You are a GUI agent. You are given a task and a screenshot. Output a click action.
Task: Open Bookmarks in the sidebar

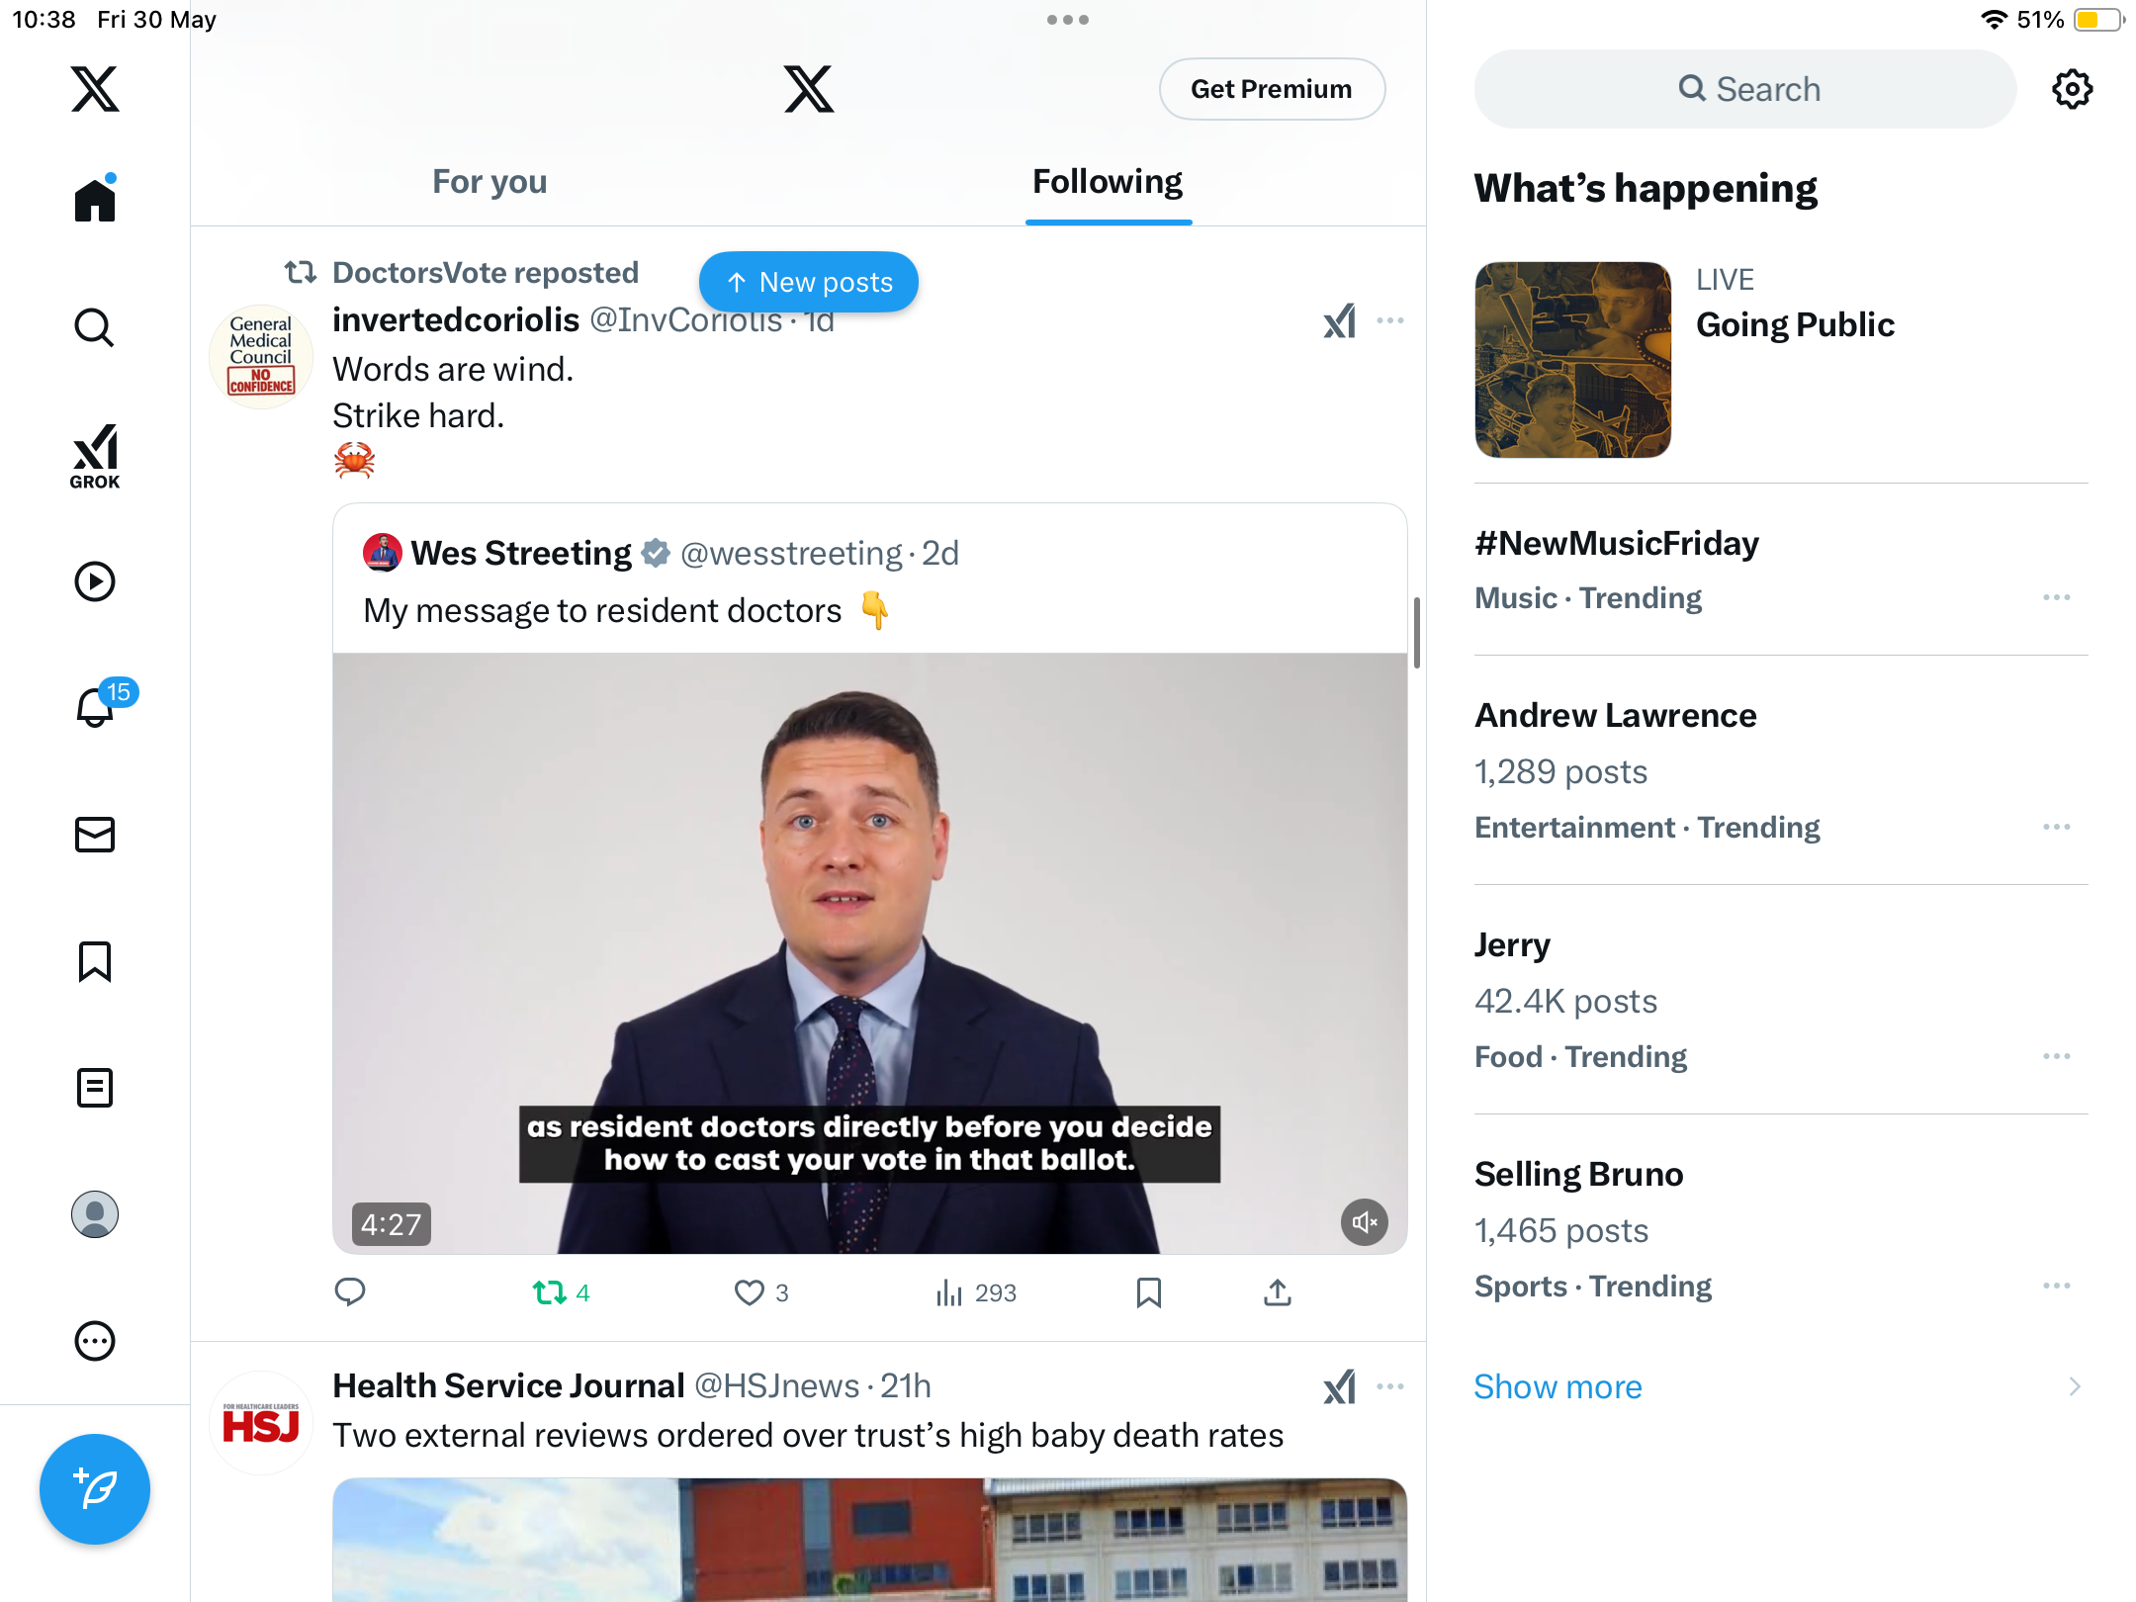pyautogui.click(x=95, y=961)
